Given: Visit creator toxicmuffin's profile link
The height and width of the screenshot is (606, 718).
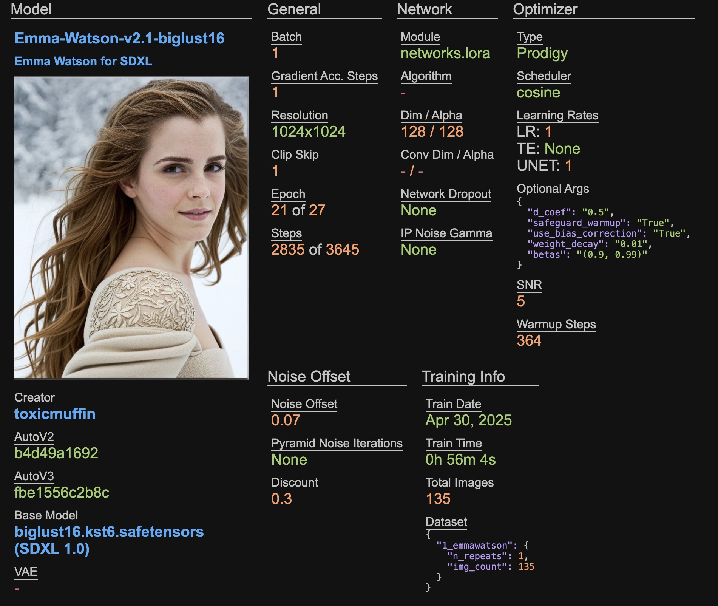Looking at the screenshot, I should 55,414.
